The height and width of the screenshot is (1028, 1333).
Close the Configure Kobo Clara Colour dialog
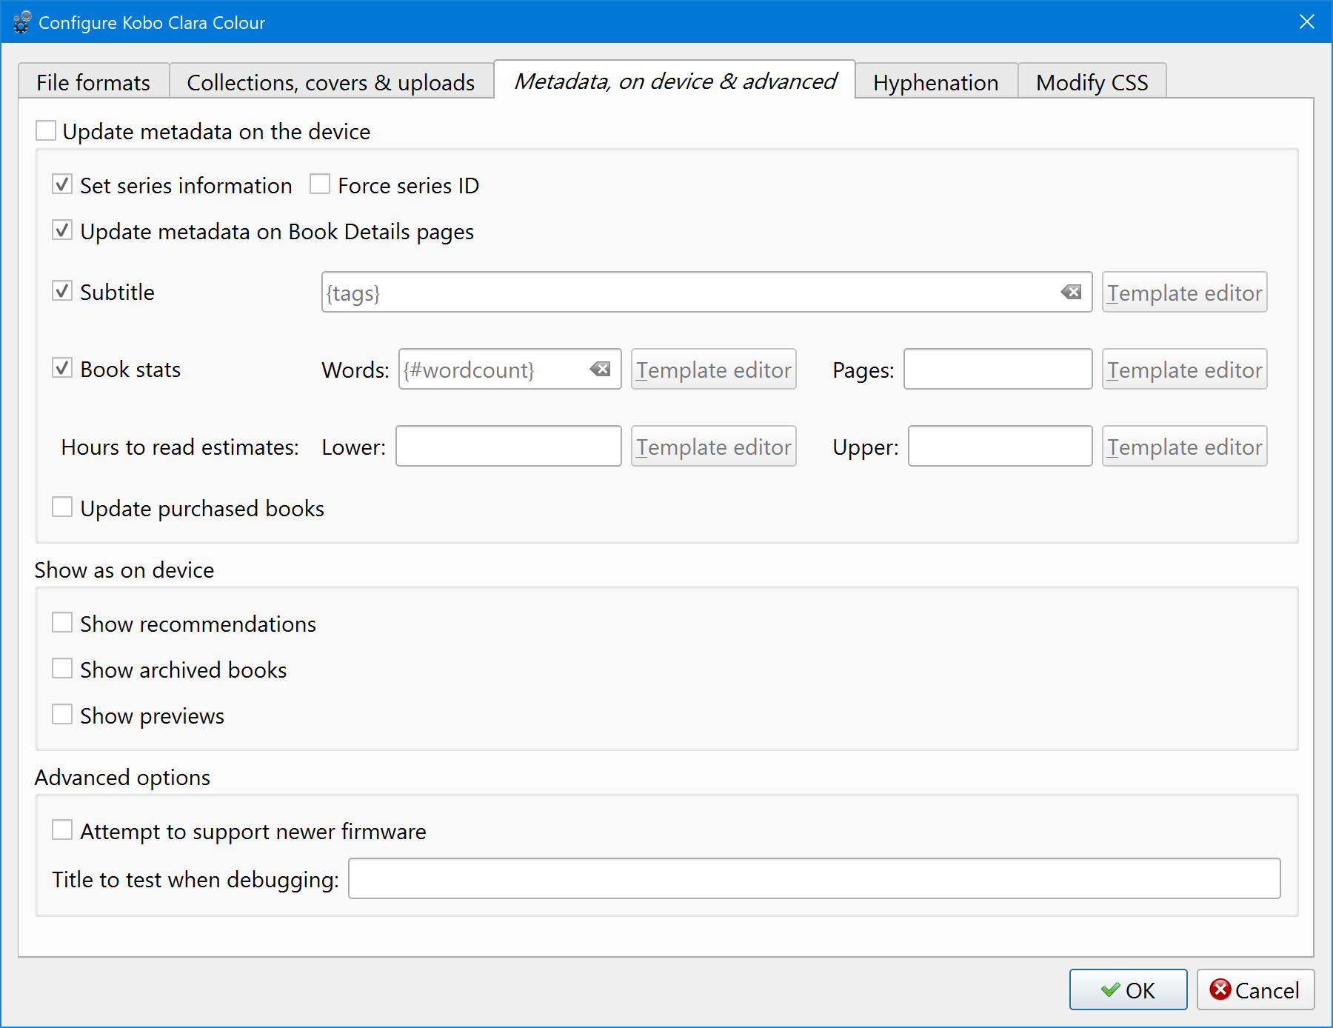(x=1307, y=22)
